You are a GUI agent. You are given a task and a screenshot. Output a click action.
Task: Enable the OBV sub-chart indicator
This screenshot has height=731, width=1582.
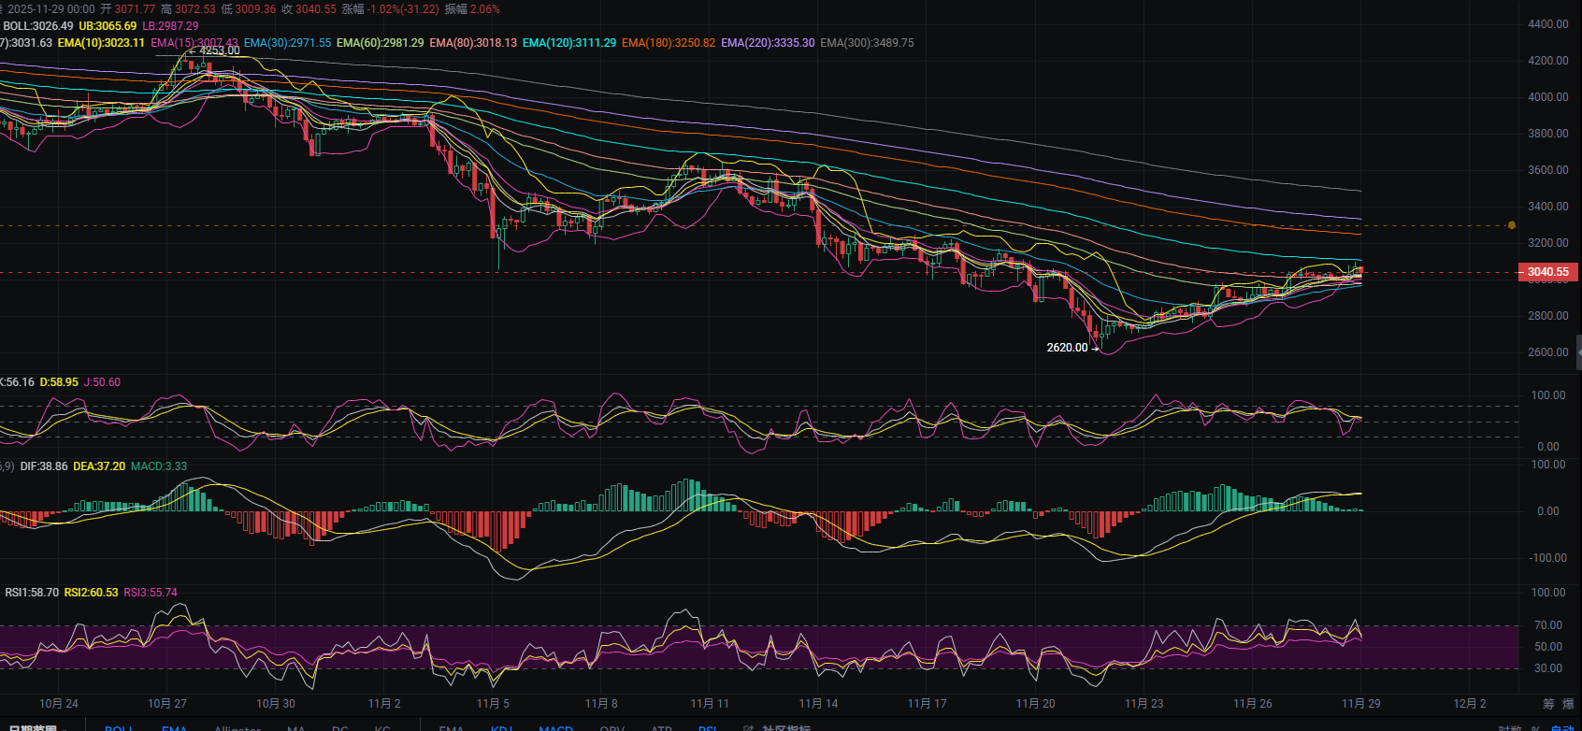click(x=611, y=728)
